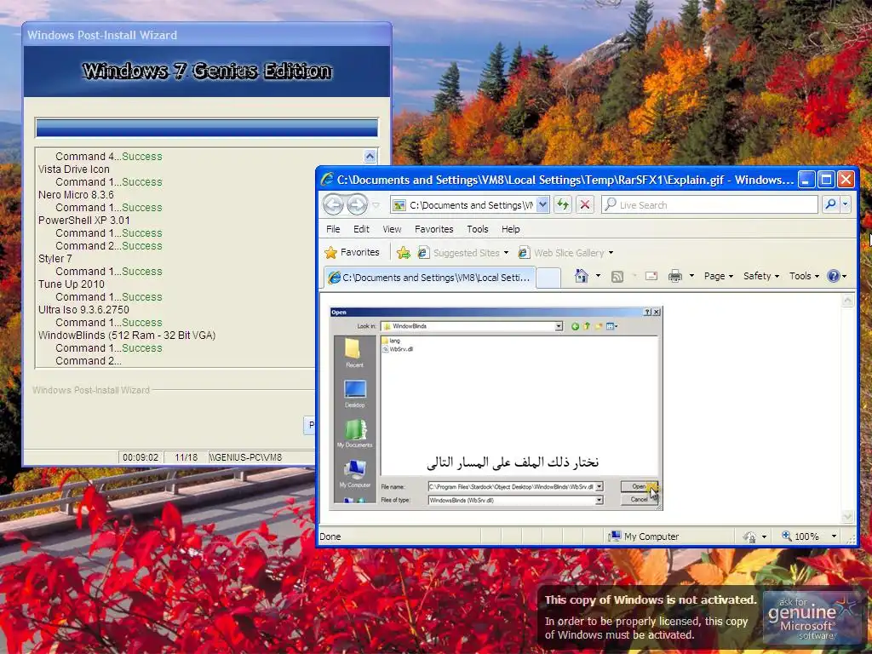Open the Print dropdown arrow
Viewport: 872px width, 654px height.
pyautogui.click(x=691, y=276)
